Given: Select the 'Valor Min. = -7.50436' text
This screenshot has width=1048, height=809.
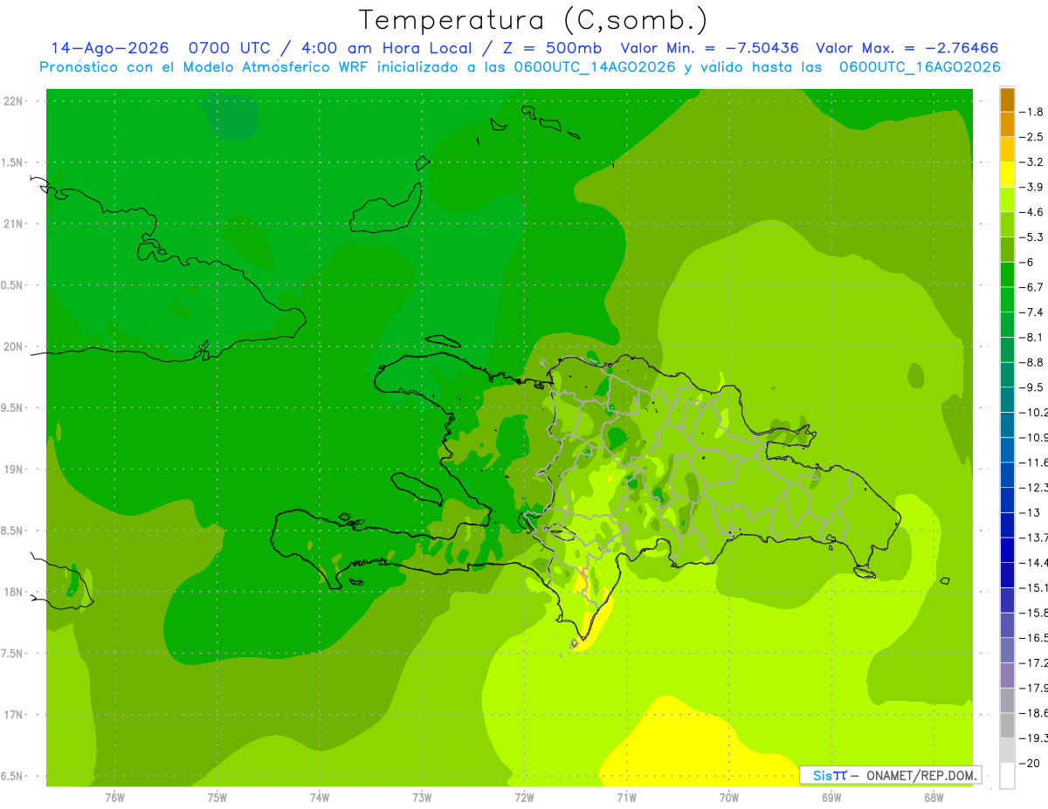Looking at the screenshot, I should (x=709, y=48).
